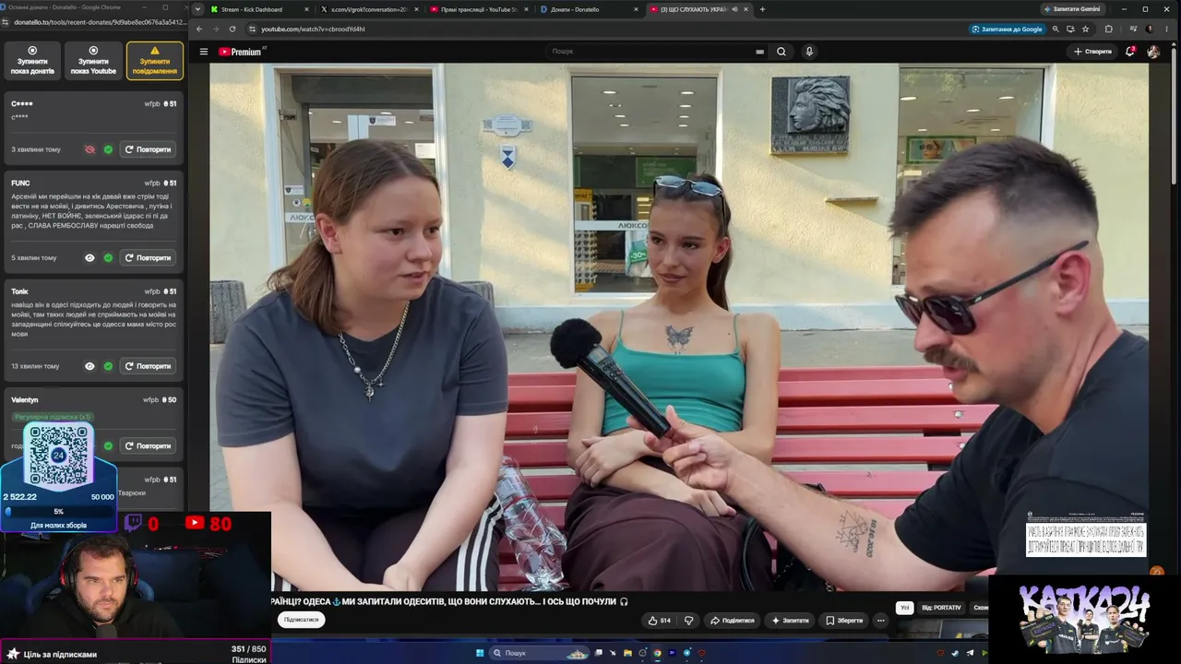Open the YouTube notifications bell

tap(1129, 52)
